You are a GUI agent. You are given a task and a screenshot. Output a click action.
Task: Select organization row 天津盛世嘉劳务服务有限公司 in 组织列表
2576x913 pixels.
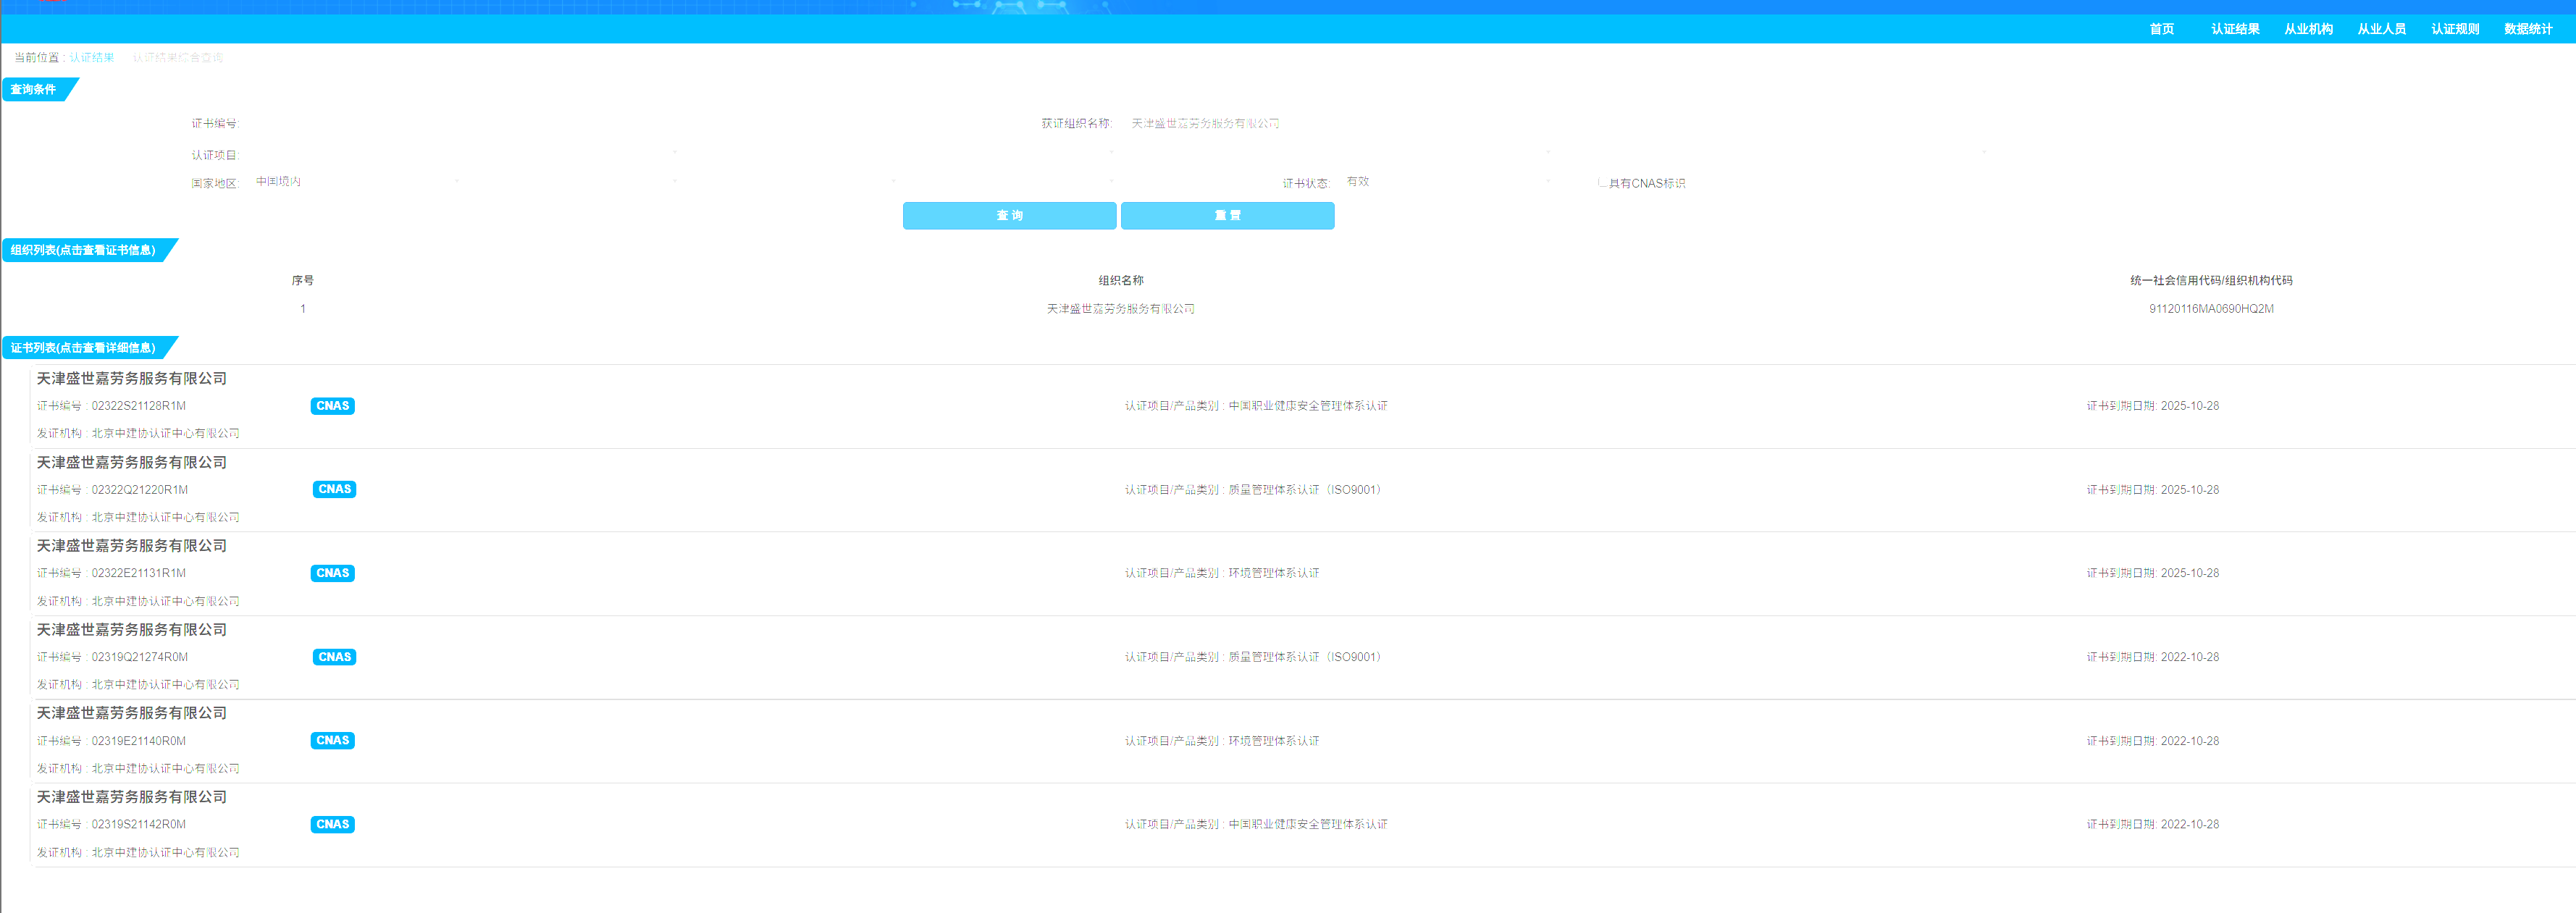tap(1120, 309)
